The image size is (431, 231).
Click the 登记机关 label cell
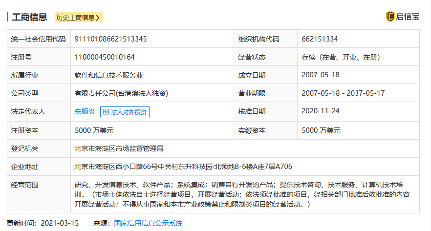[x=39, y=148]
